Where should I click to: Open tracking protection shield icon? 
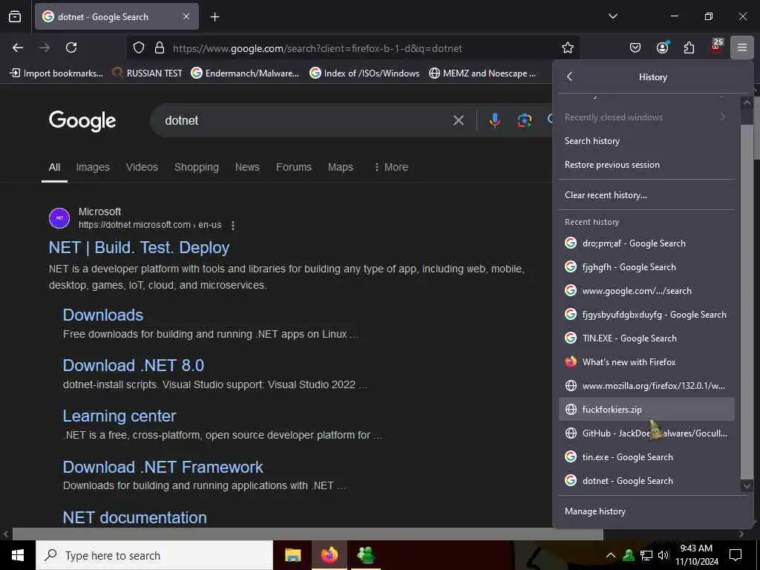coord(139,48)
